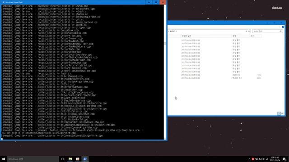Image resolution: width=289 pixels, height=162 pixels.
Task: Expand the chevron after android breadcrumb
Action: [x=176, y=31]
